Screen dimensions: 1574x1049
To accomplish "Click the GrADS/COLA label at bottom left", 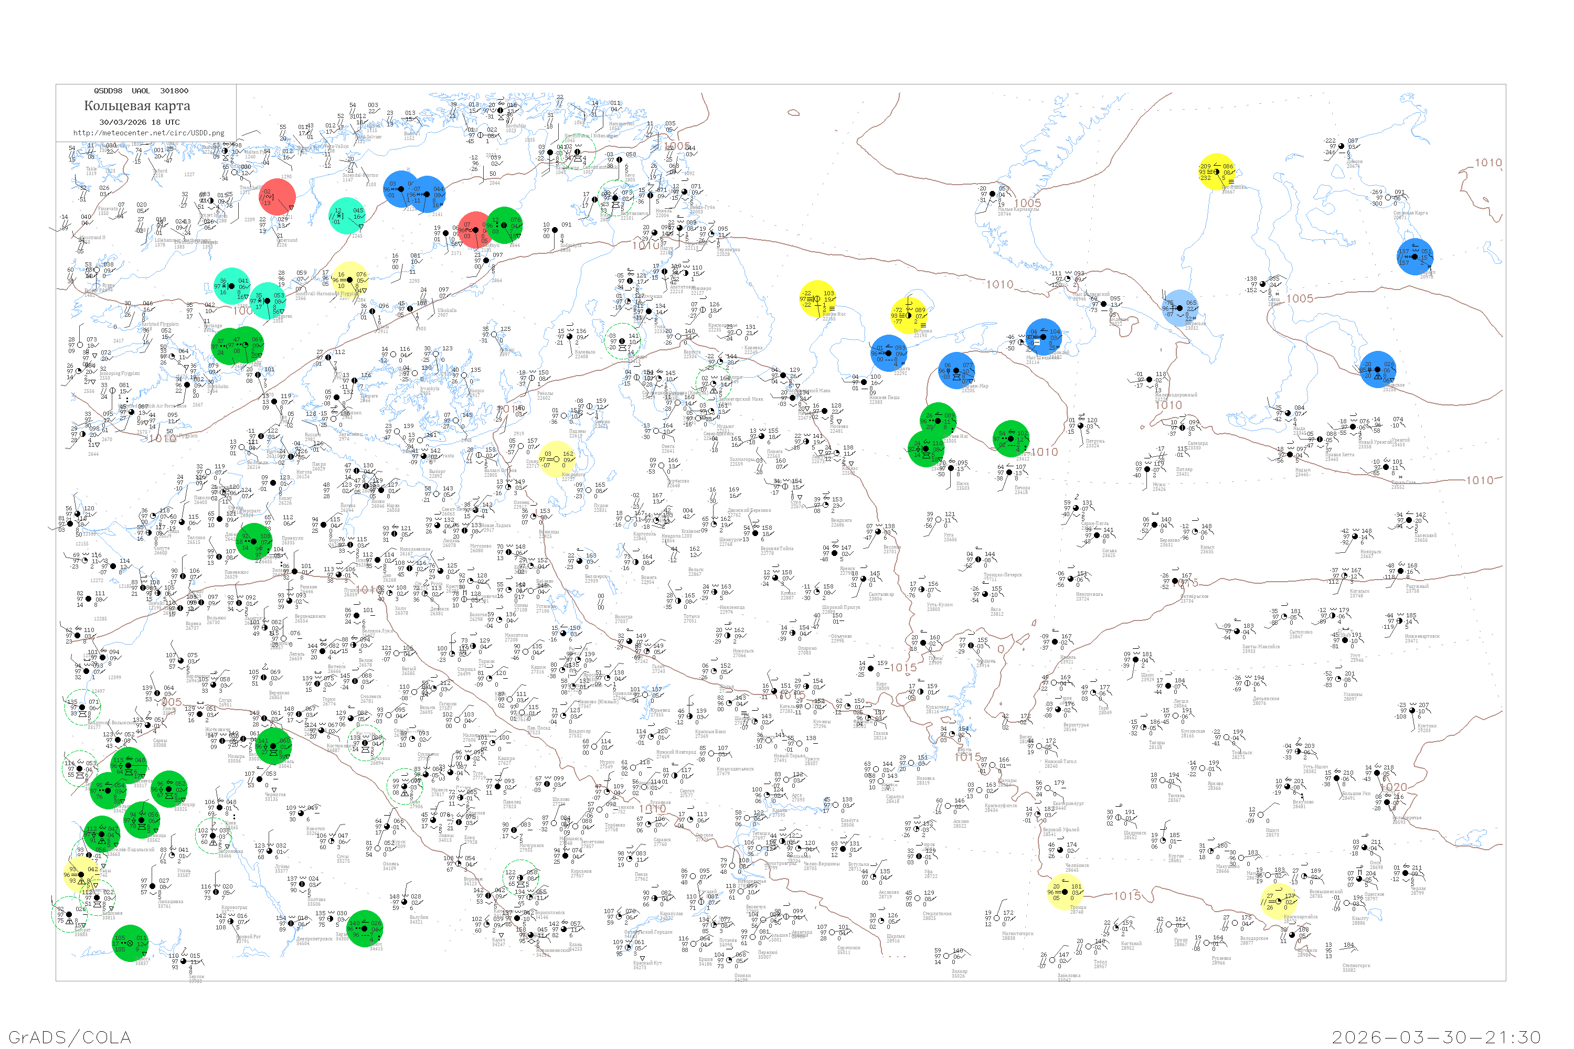I will [70, 1037].
